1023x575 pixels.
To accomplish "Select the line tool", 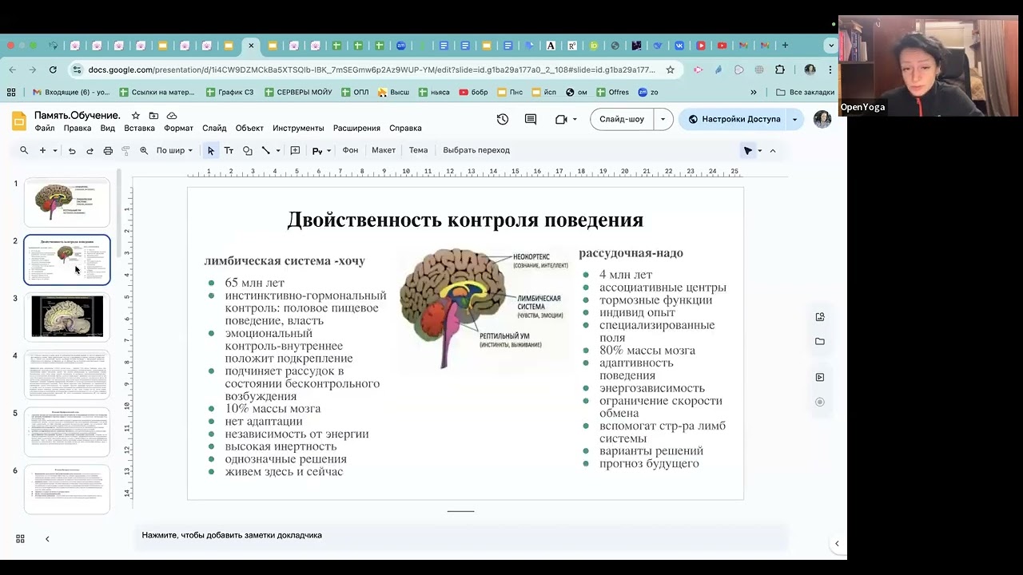I will [265, 150].
